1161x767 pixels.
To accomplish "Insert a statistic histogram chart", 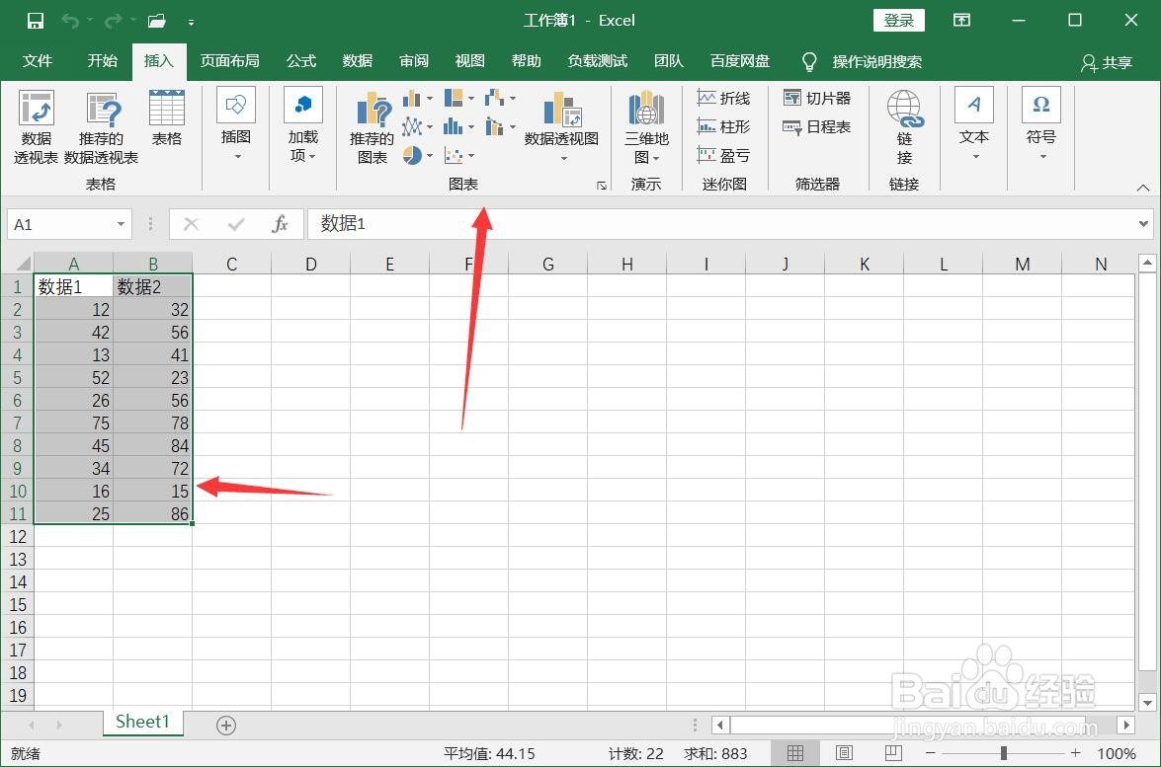I will click(459, 126).
